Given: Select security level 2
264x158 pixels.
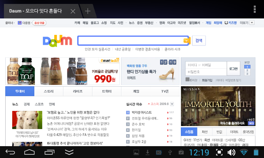Looking at the screenshot, I should [x=247, y=70].
